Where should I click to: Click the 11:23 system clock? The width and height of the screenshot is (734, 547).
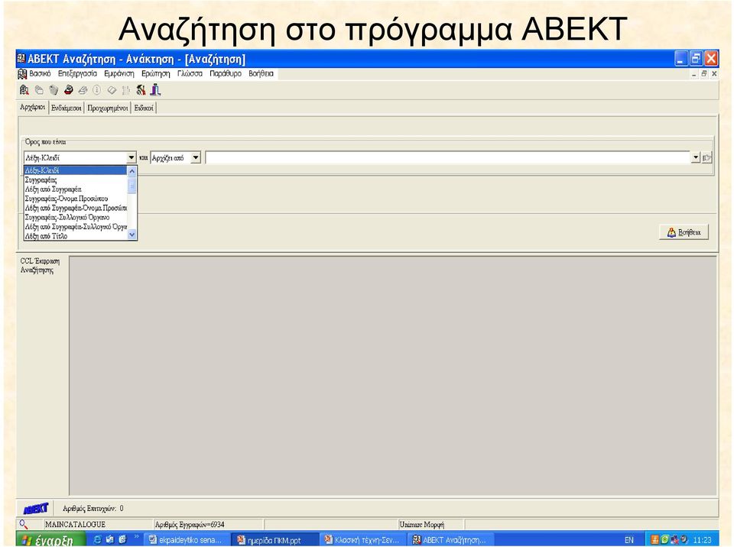pos(702,540)
